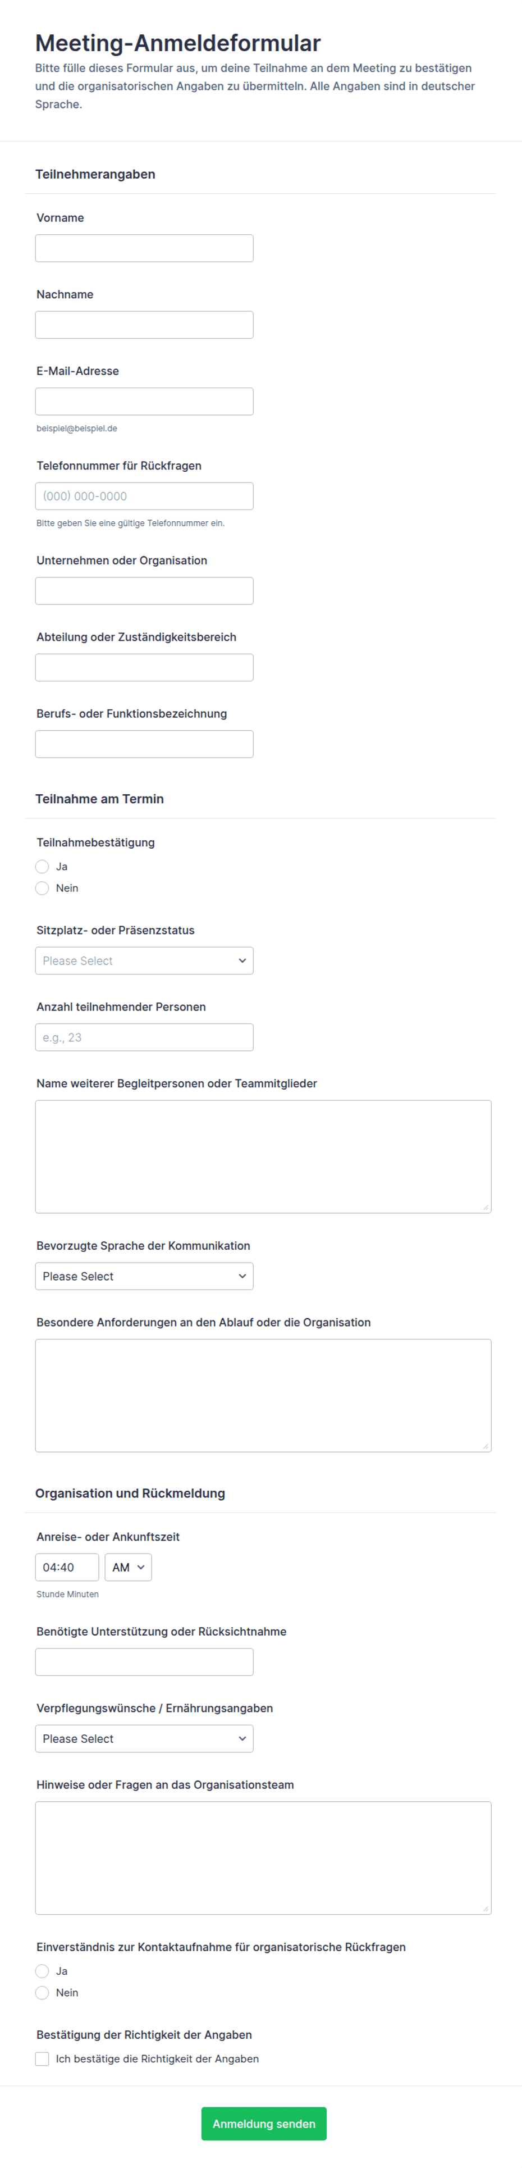Click the Telefonnummer für Rückfragen field
This screenshot has height=2168, width=522.
[x=144, y=497]
